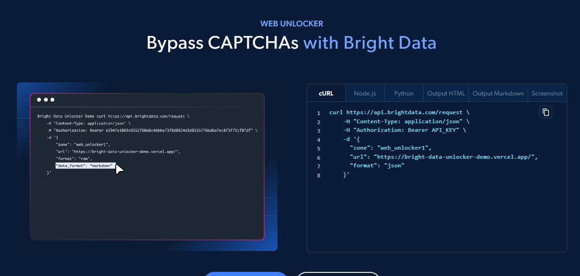The height and width of the screenshot is (276, 580).
Task: Open the Node.js code tab
Action: pos(365,93)
